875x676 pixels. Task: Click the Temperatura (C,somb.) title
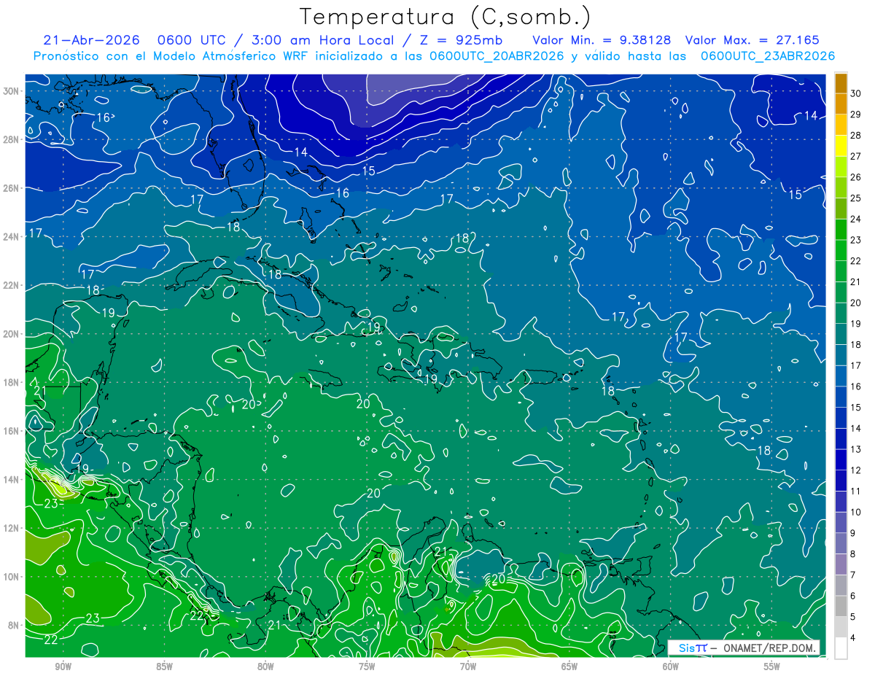click(446, 17)
